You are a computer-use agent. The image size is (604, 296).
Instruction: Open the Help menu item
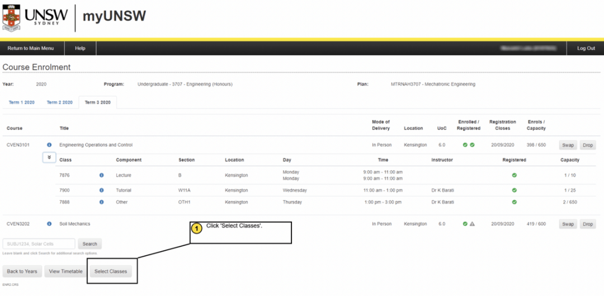coord(80,48)
